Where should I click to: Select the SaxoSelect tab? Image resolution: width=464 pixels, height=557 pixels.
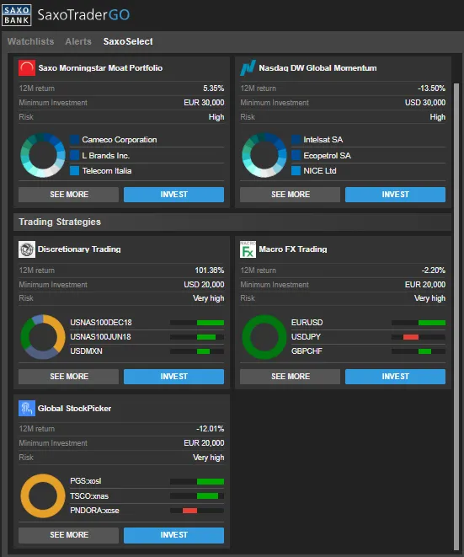point(128,41)
